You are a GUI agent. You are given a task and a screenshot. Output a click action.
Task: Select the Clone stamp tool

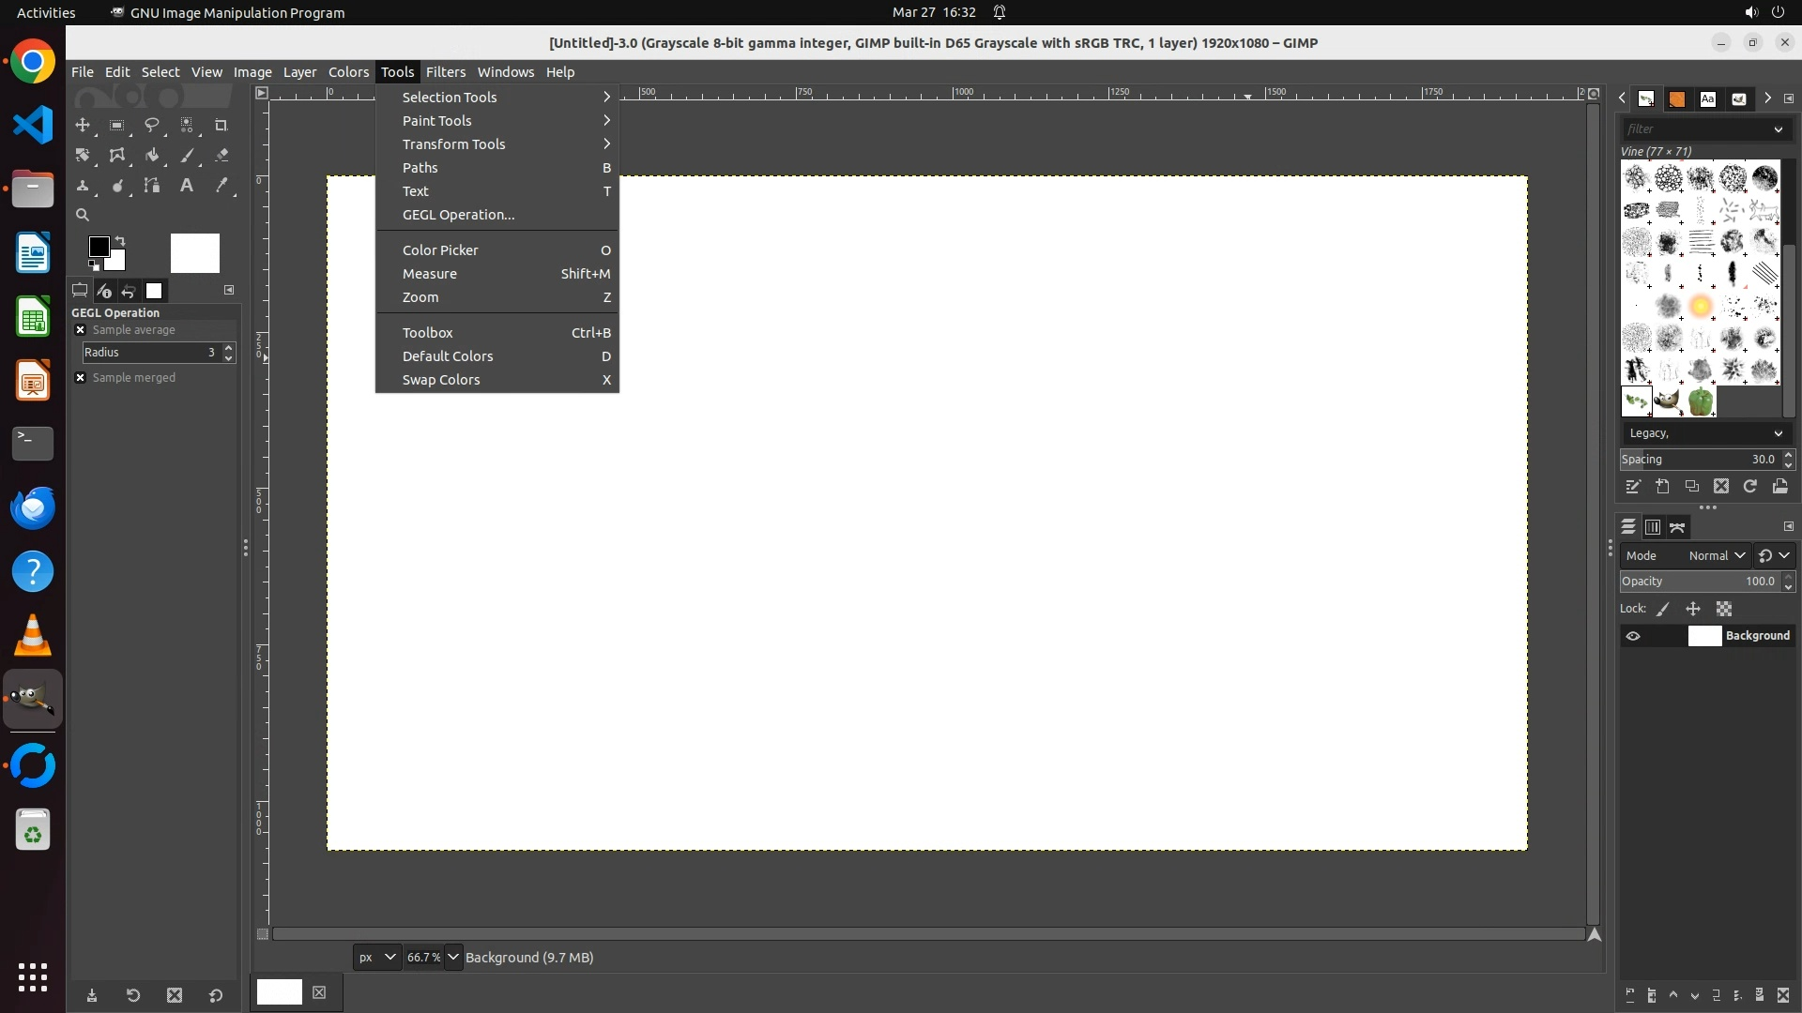tap(83, 186)
